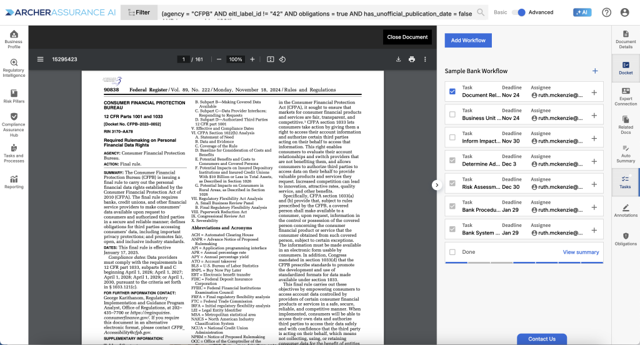Image resolution: width=640 pixels, height=345 pixels.
Task: Expand Sample Bank Workflow plus button
Action: pos(595,71)
